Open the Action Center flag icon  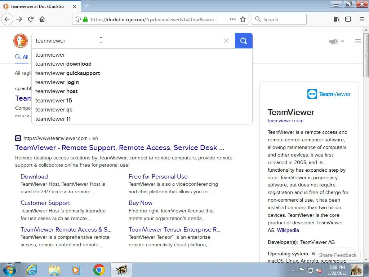pyautogui.click(x=301, y=270)
